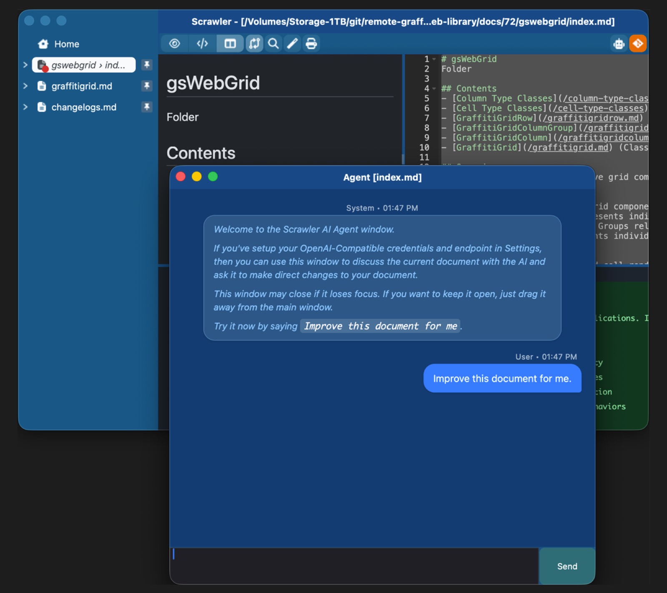The image size is (667, 593).
Task: Click the gsWebGrid heading in preview
Action: pyautogui.click(x=213, y=83)
